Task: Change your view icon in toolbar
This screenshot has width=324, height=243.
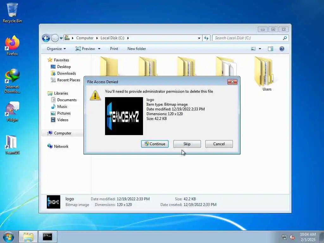Action: [x=253, y=49]
